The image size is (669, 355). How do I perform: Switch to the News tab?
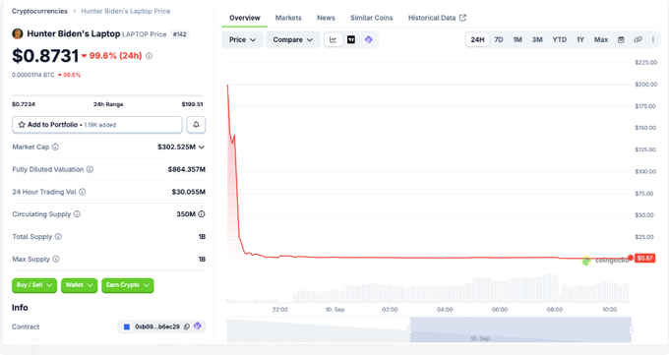tap(326, 18)
